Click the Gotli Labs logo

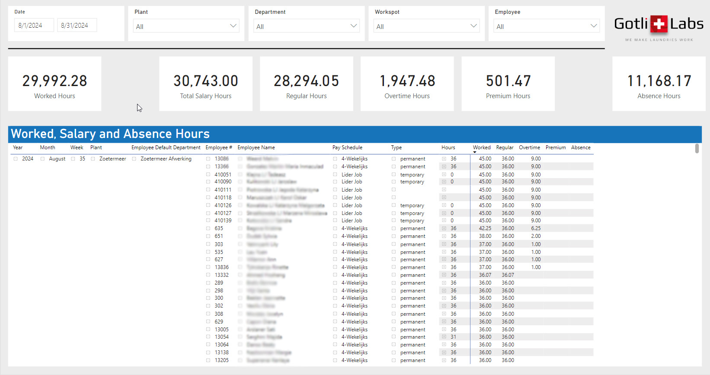pyautogui.click(x=659, y=25)
